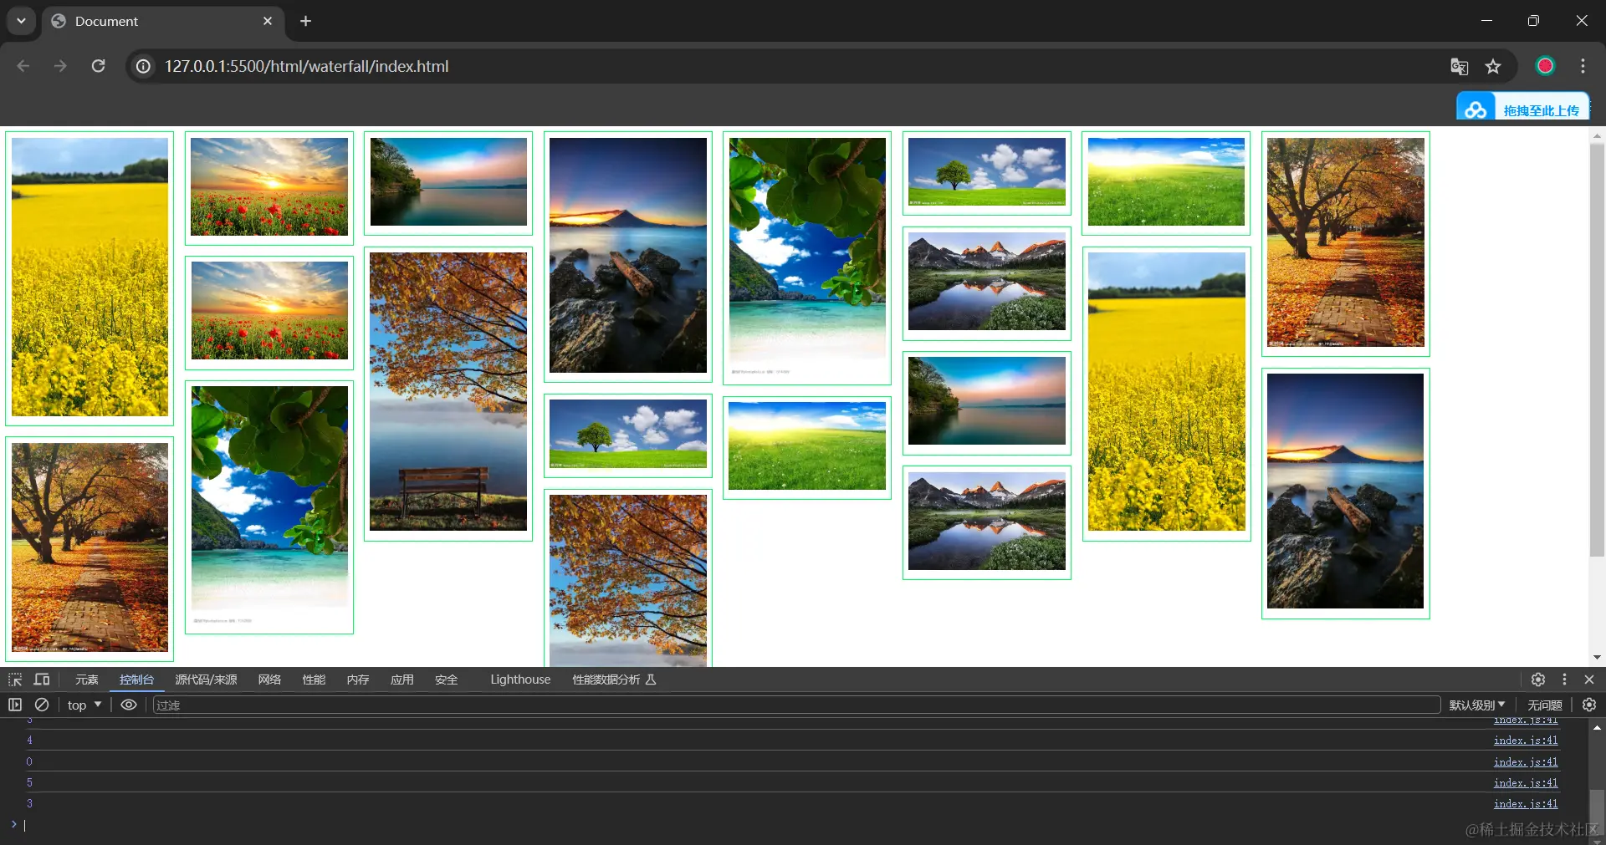Select the beach with leaves image in second column
1606x845 pixels.
269,507
